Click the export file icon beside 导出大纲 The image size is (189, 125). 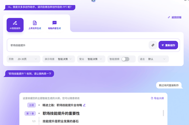click(x=152, y=98)
